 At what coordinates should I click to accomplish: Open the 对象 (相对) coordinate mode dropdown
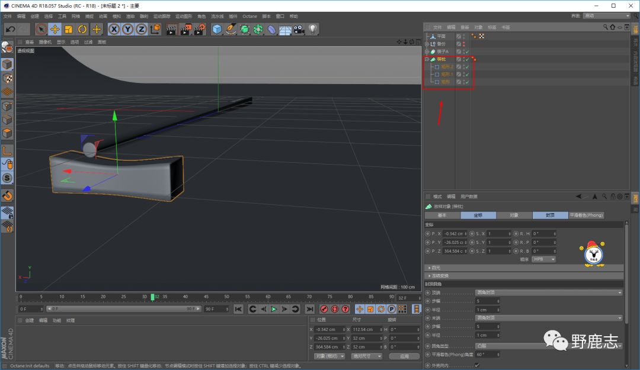pos(329,356)
